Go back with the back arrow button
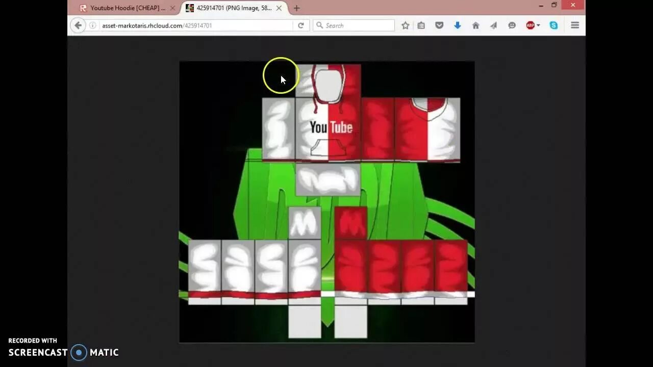Screen dimensions: 653x367 [78, 25]
